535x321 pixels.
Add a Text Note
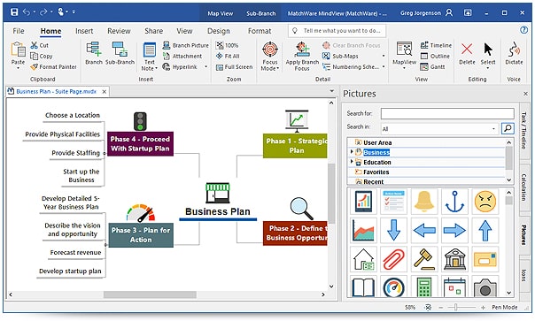(x=150, y=57)
